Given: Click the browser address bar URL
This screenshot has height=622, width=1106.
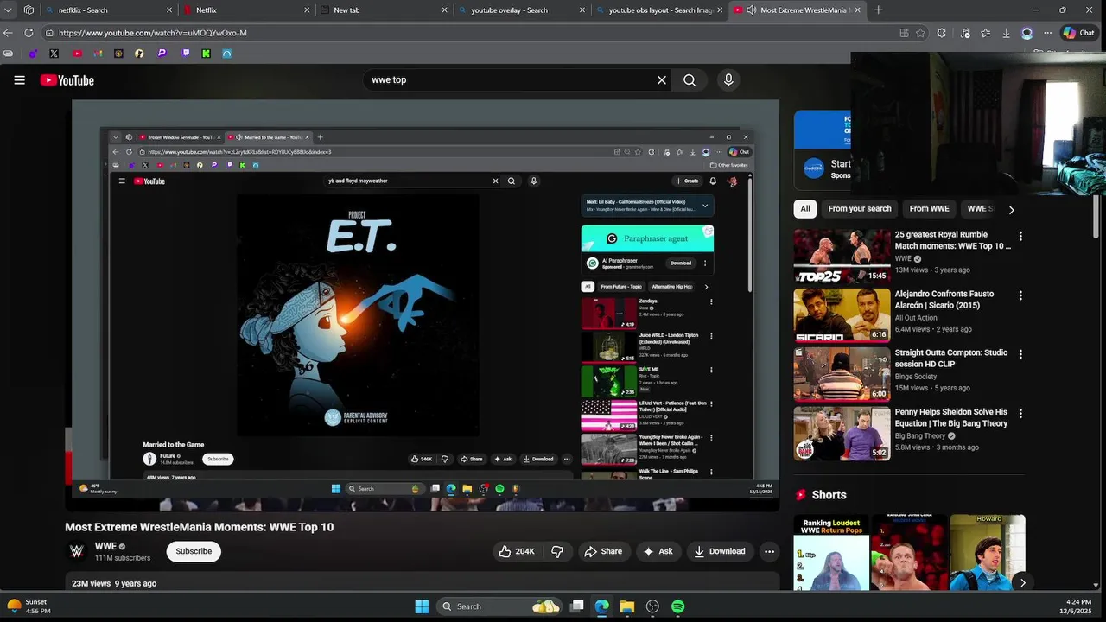Looking at the screenshot, I should click(153, 33).
